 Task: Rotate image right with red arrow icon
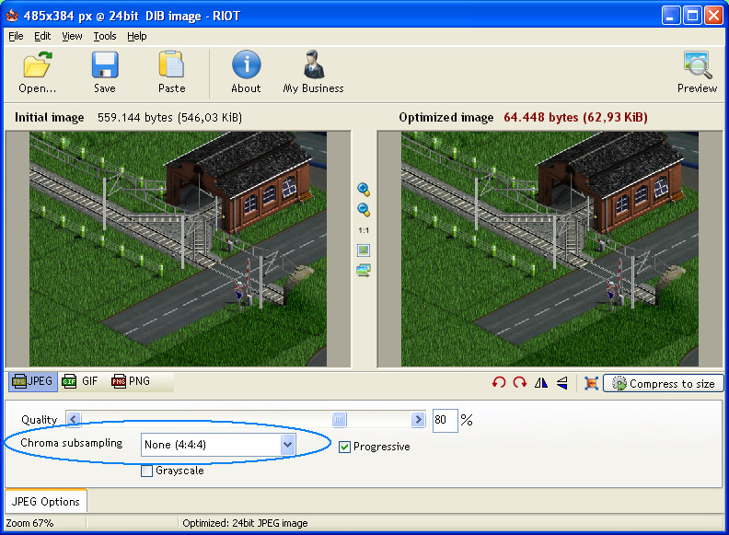pyautogui.click(x=520, y=383)
